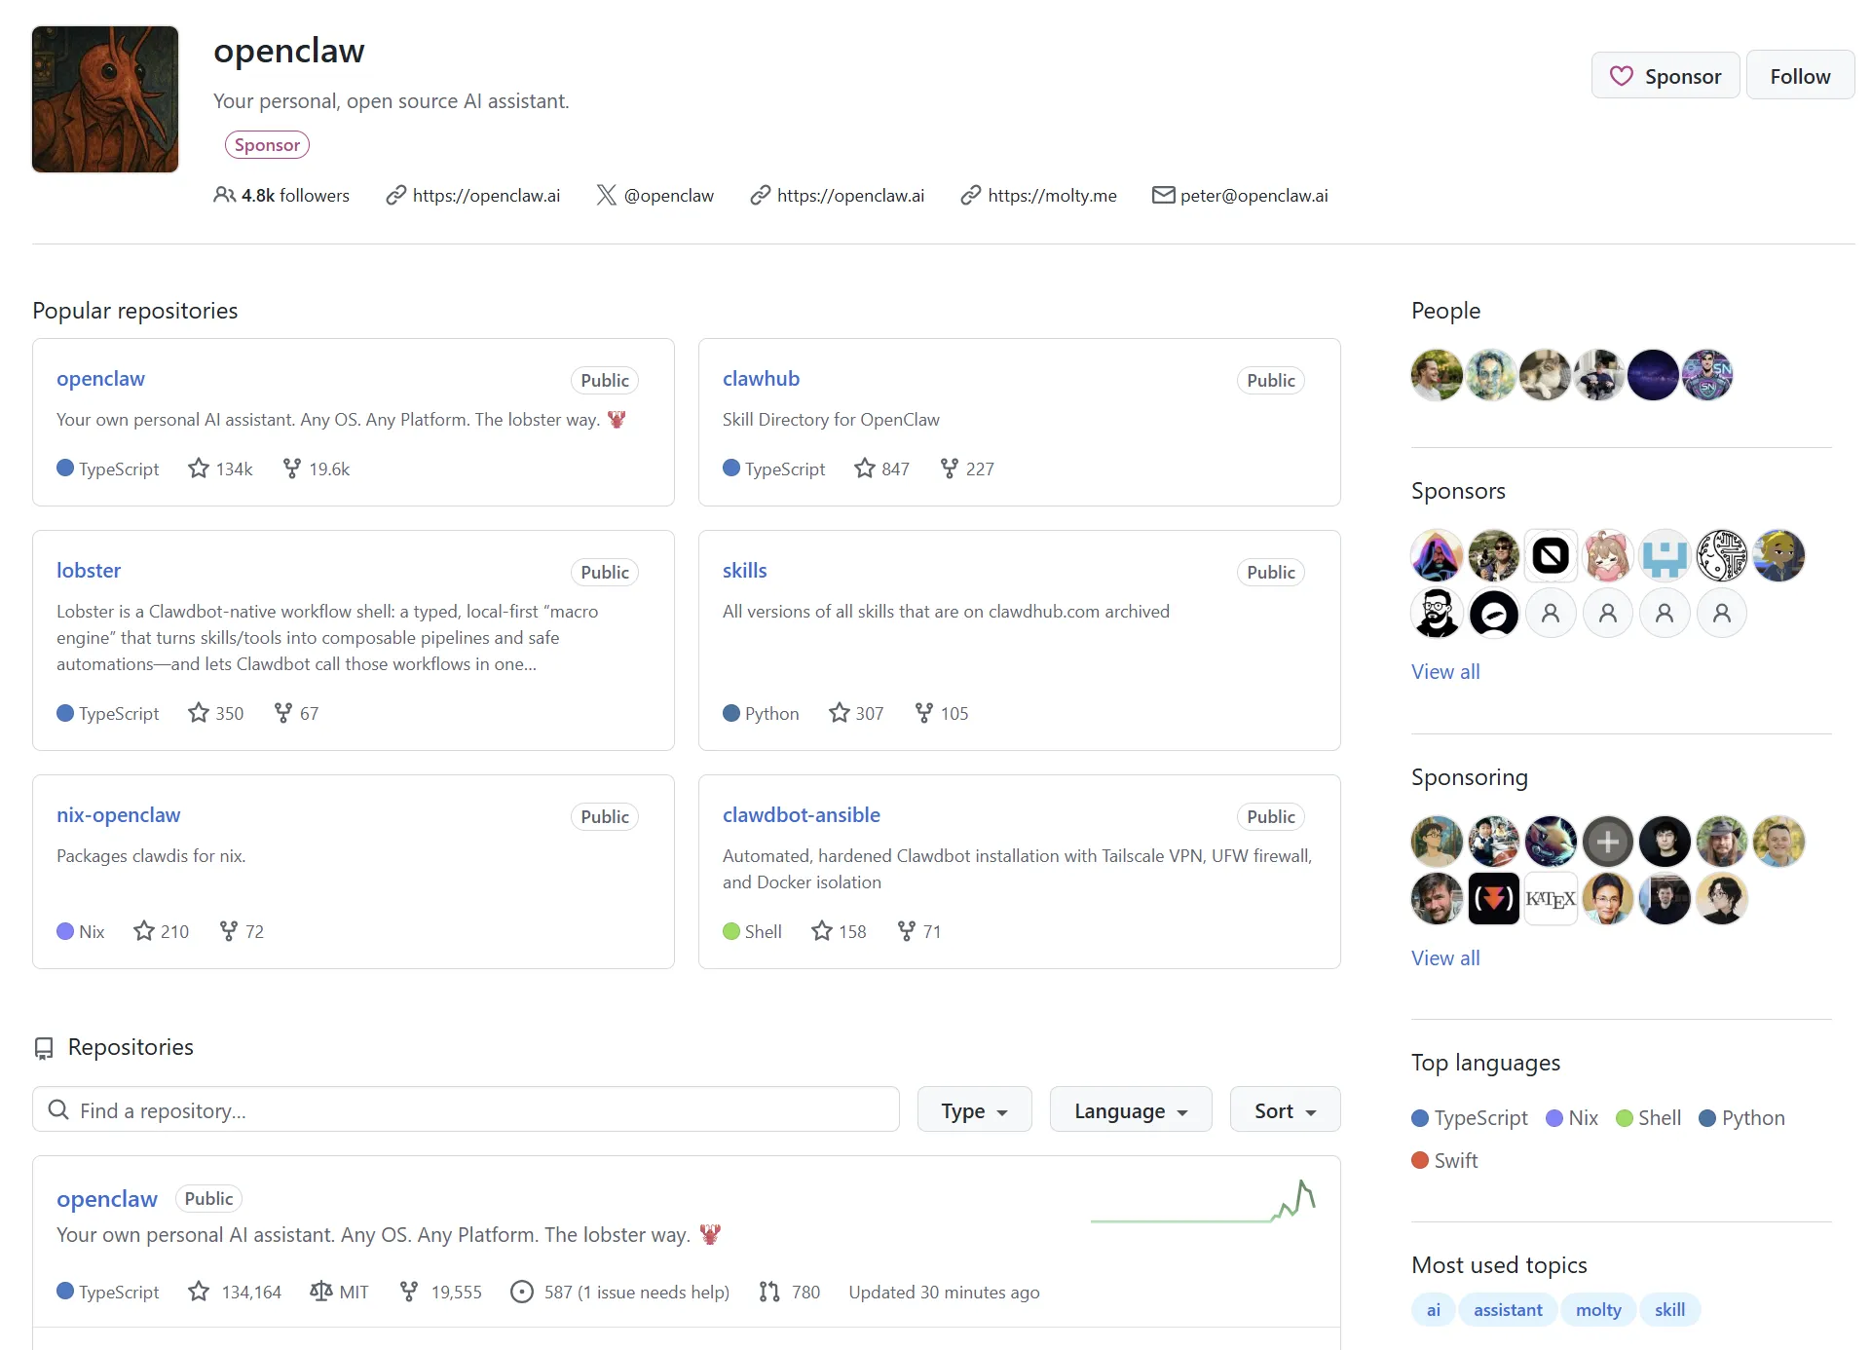Click the MIT license scale icon
This screenshot has height=1350, width=1871.
pyautogui.click(x=322, y=1292)
